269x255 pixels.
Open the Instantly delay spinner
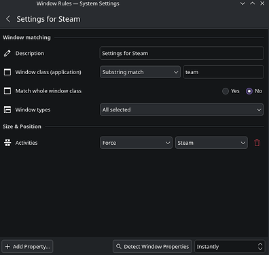click(x=230, y=246)
